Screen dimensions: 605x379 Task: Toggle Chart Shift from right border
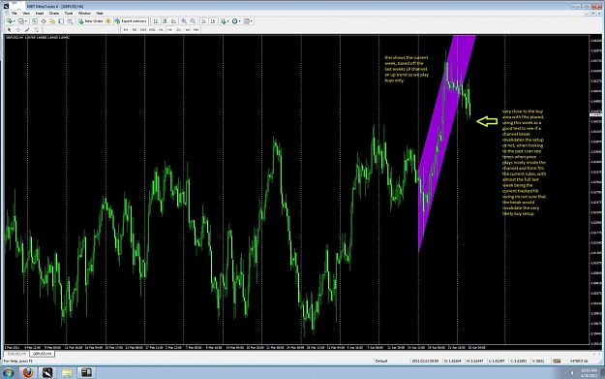coord(213,21)
